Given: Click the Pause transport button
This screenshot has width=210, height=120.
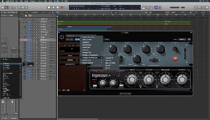Looking at the screenshot, I should tap(58, 7).
